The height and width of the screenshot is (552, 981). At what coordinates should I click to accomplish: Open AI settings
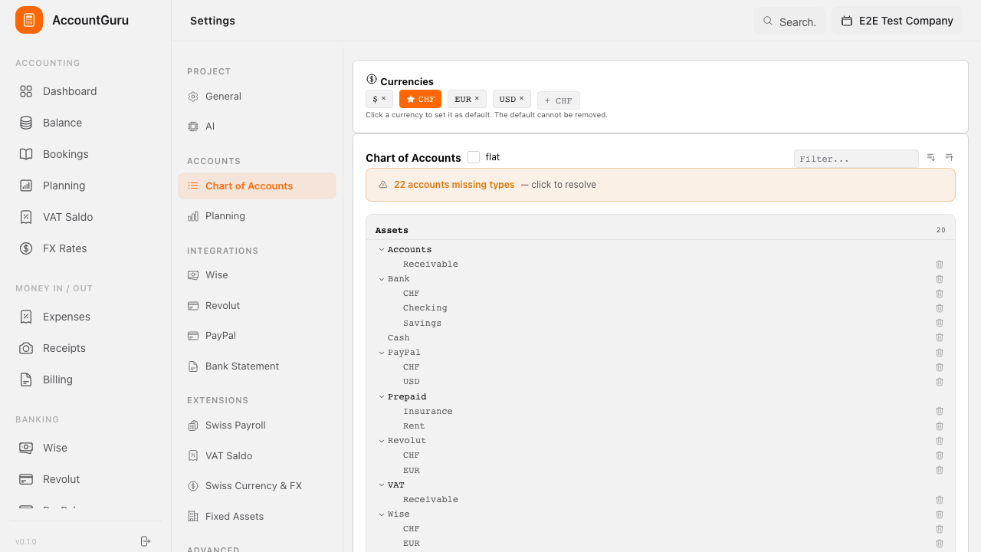pyautogui.click(x=257, y=127)
